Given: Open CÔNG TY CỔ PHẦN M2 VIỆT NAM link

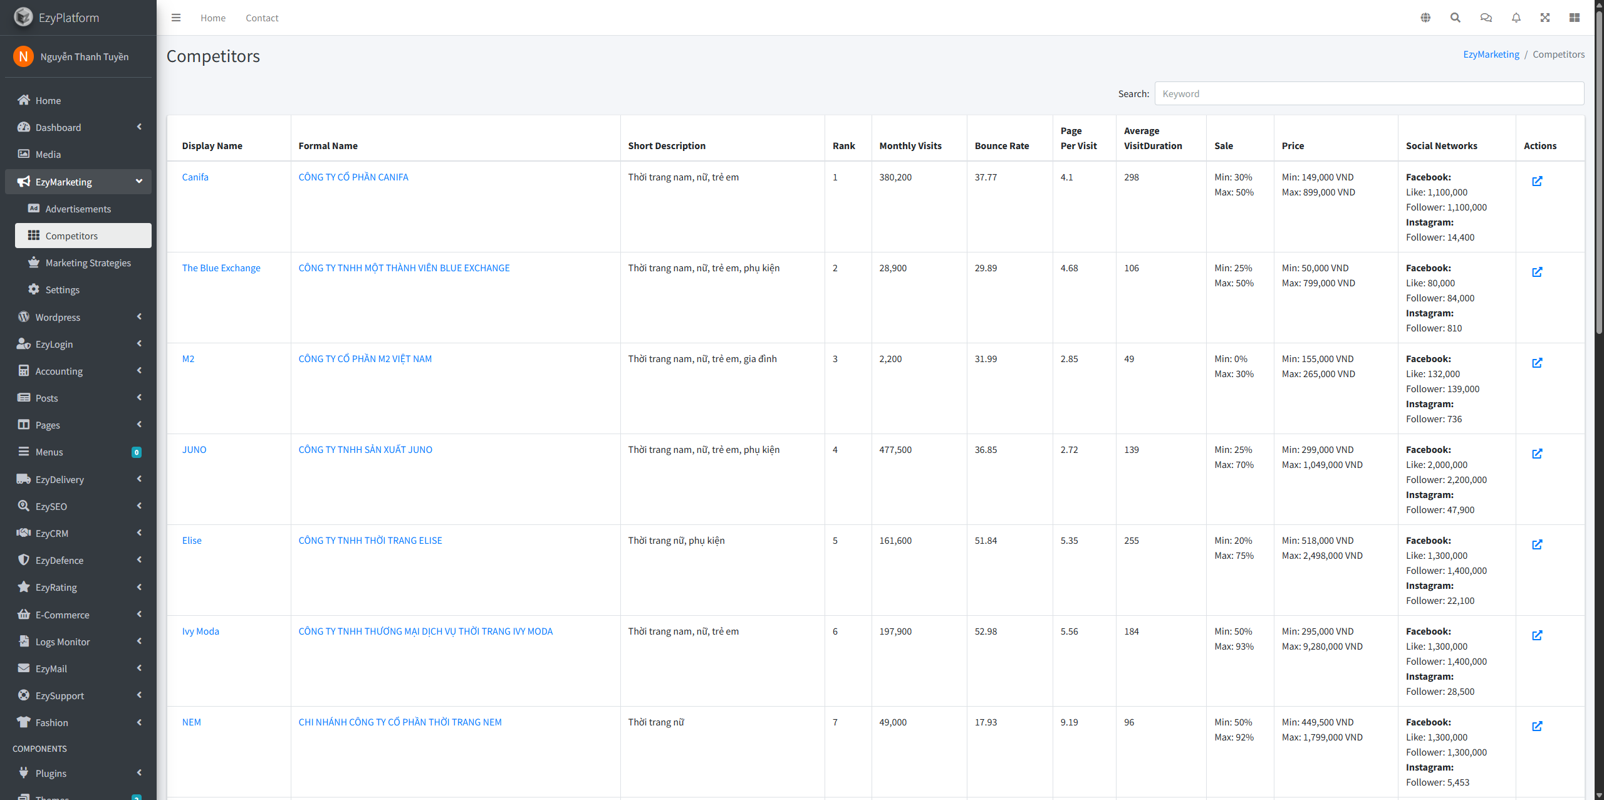Looking at the screenshot, I should tap(365, 359).
